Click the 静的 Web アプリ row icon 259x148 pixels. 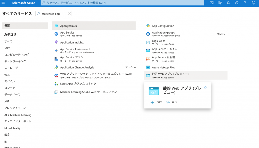click(x=148, y=75)
